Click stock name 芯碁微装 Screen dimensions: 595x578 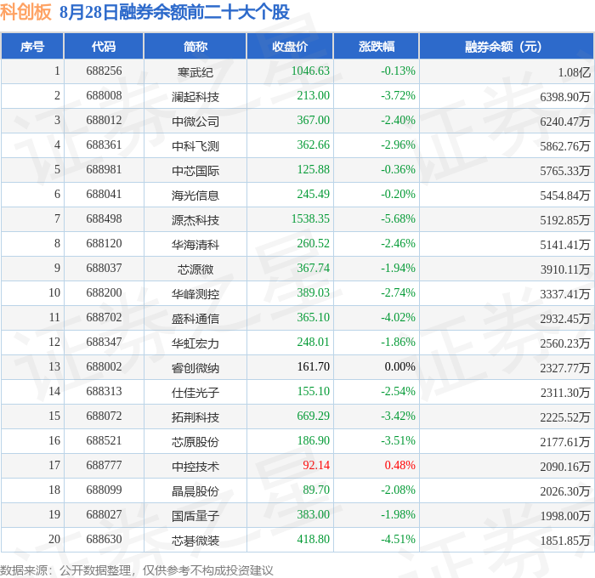click(x=195, y=541)
